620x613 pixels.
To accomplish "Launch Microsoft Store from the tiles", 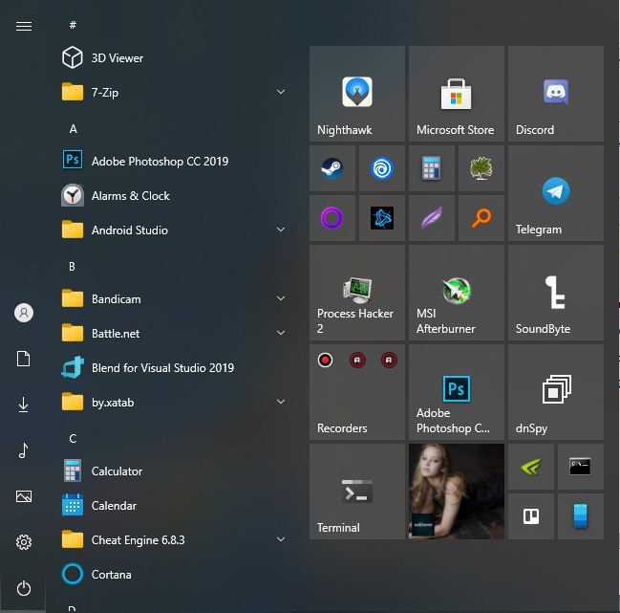I will pos(457,94).
